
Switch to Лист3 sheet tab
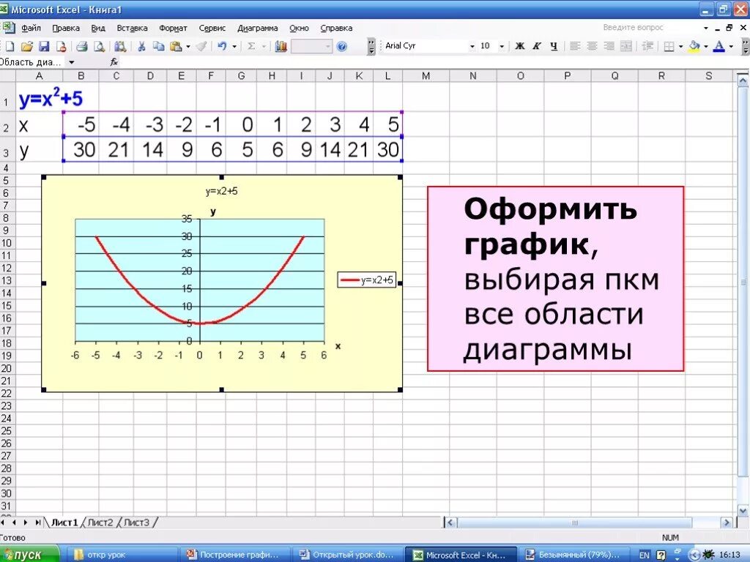click(x=136, y=522)
